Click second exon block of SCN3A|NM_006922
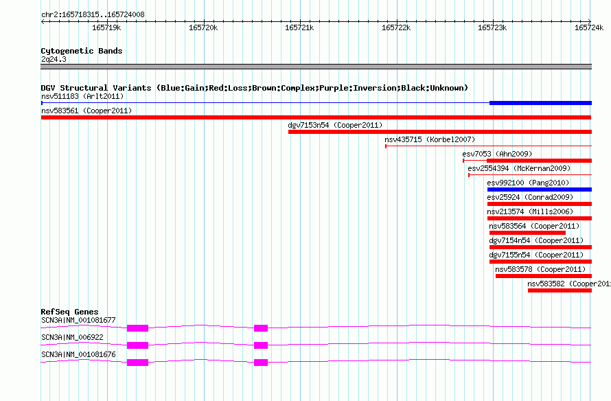Screen dimensions: 611x401 point(261,345)
